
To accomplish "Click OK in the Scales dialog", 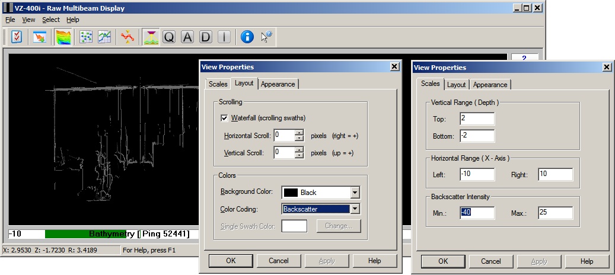I will coord(442,261).
